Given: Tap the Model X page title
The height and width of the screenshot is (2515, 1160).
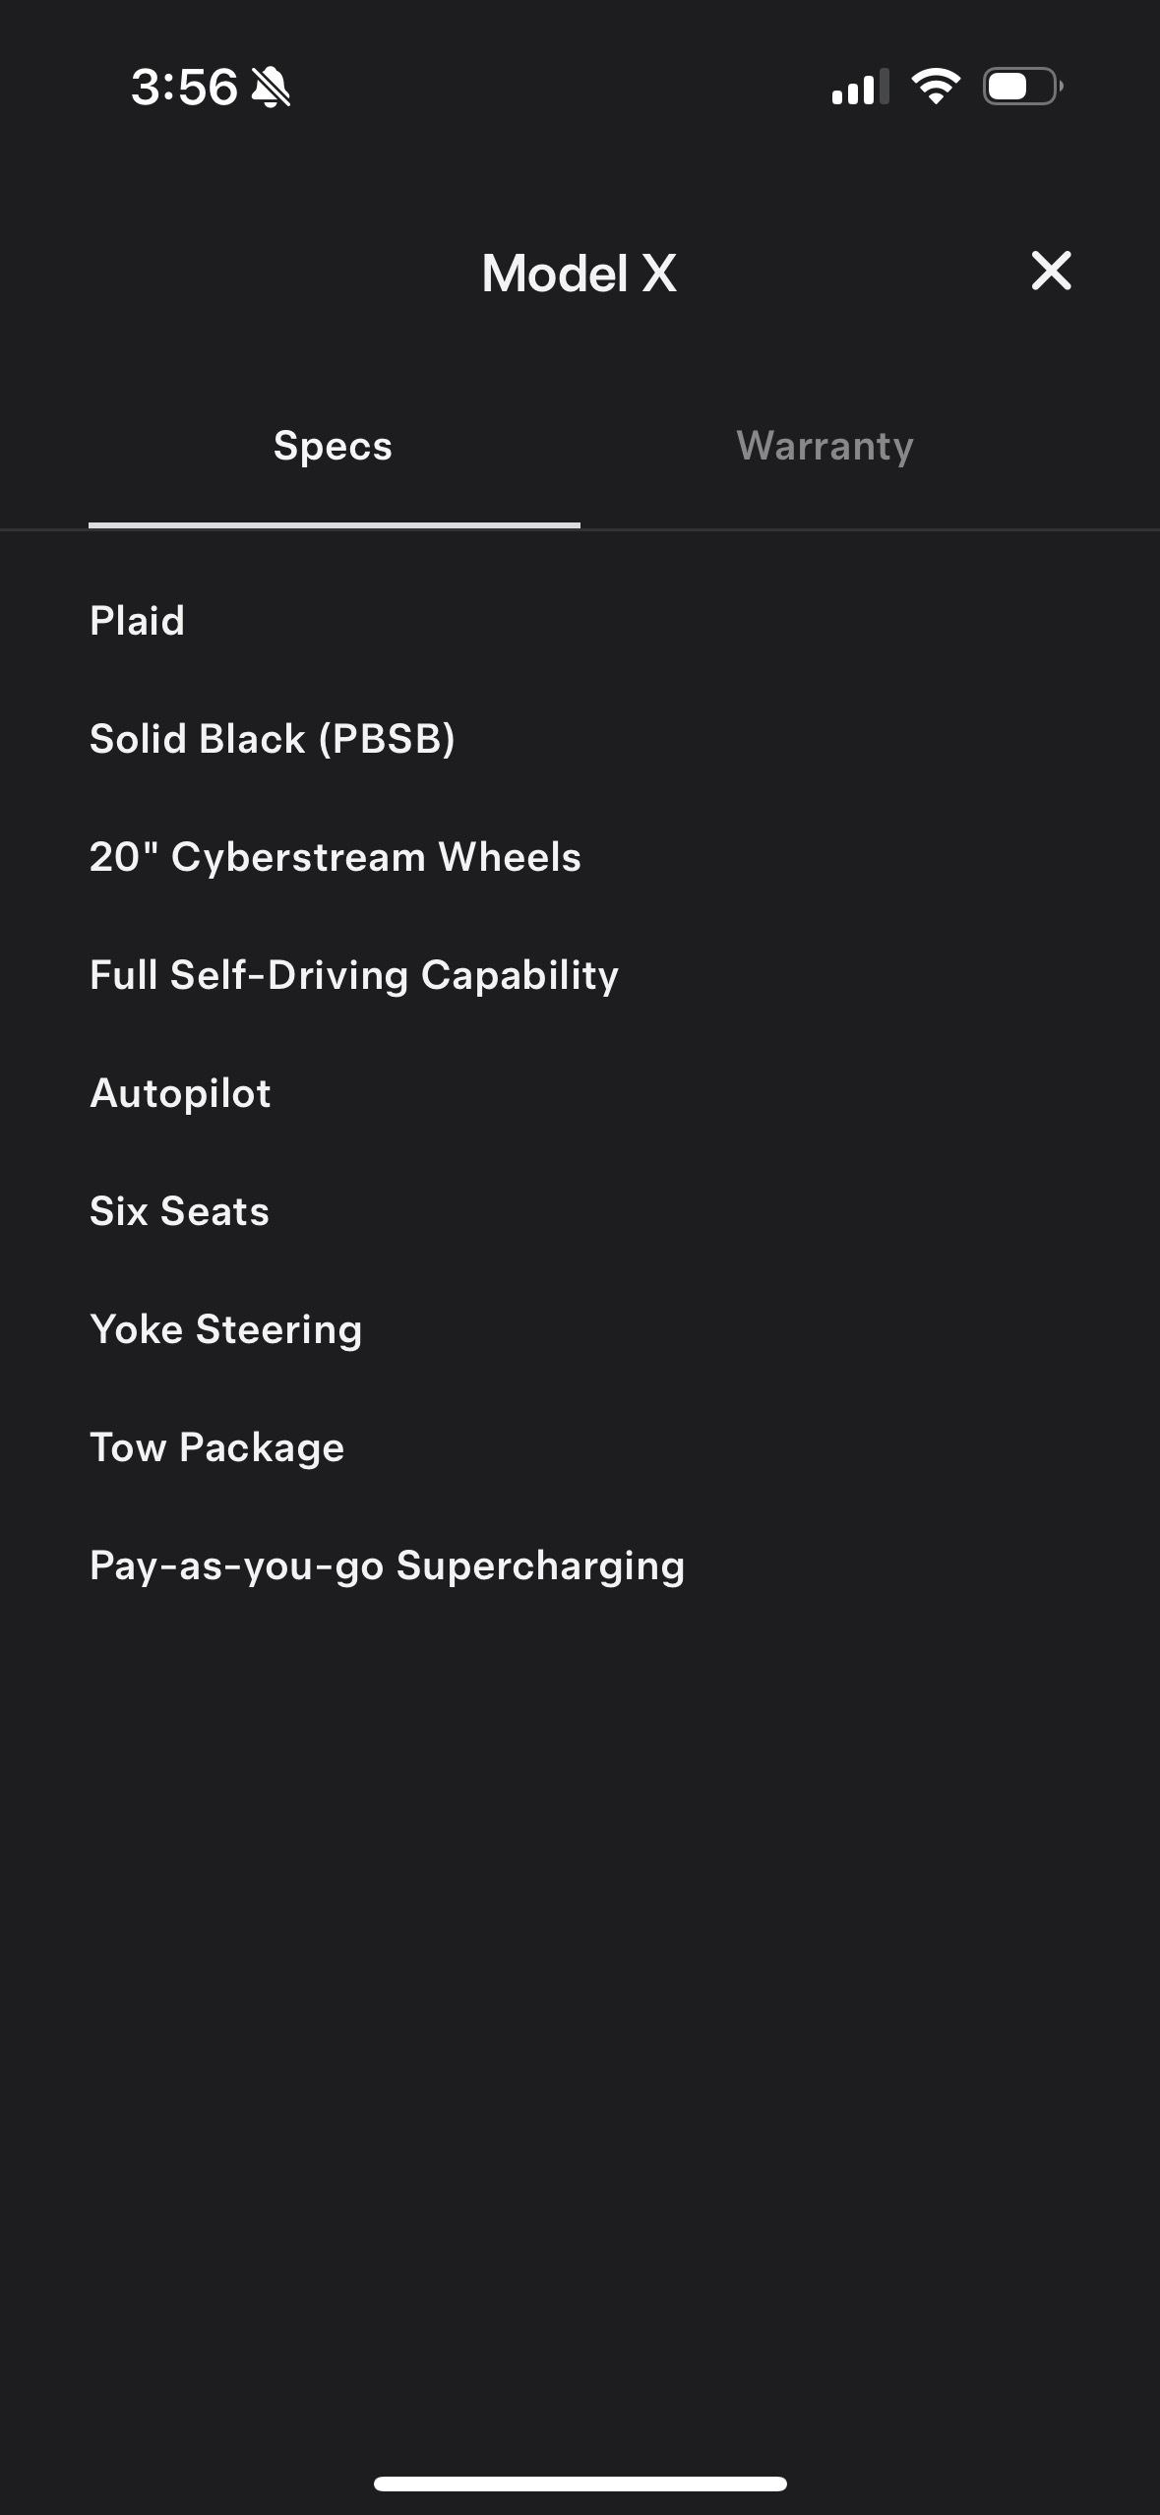Looking at the screenshot, I should point(579,274).
